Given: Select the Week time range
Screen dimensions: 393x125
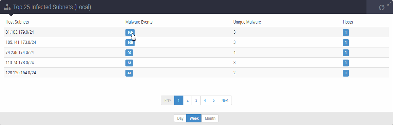Looking at the screenshot, I should [x=194, y=118].
